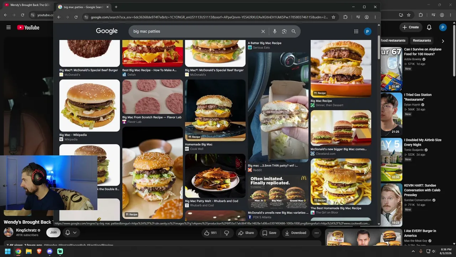Start a Google voice search

point(274,31)
